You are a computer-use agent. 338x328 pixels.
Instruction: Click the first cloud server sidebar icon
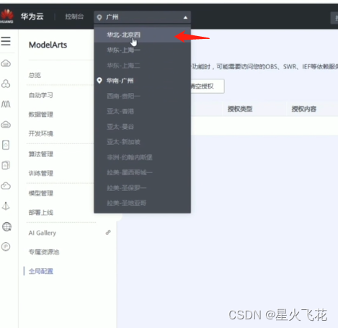pos(6,63)
